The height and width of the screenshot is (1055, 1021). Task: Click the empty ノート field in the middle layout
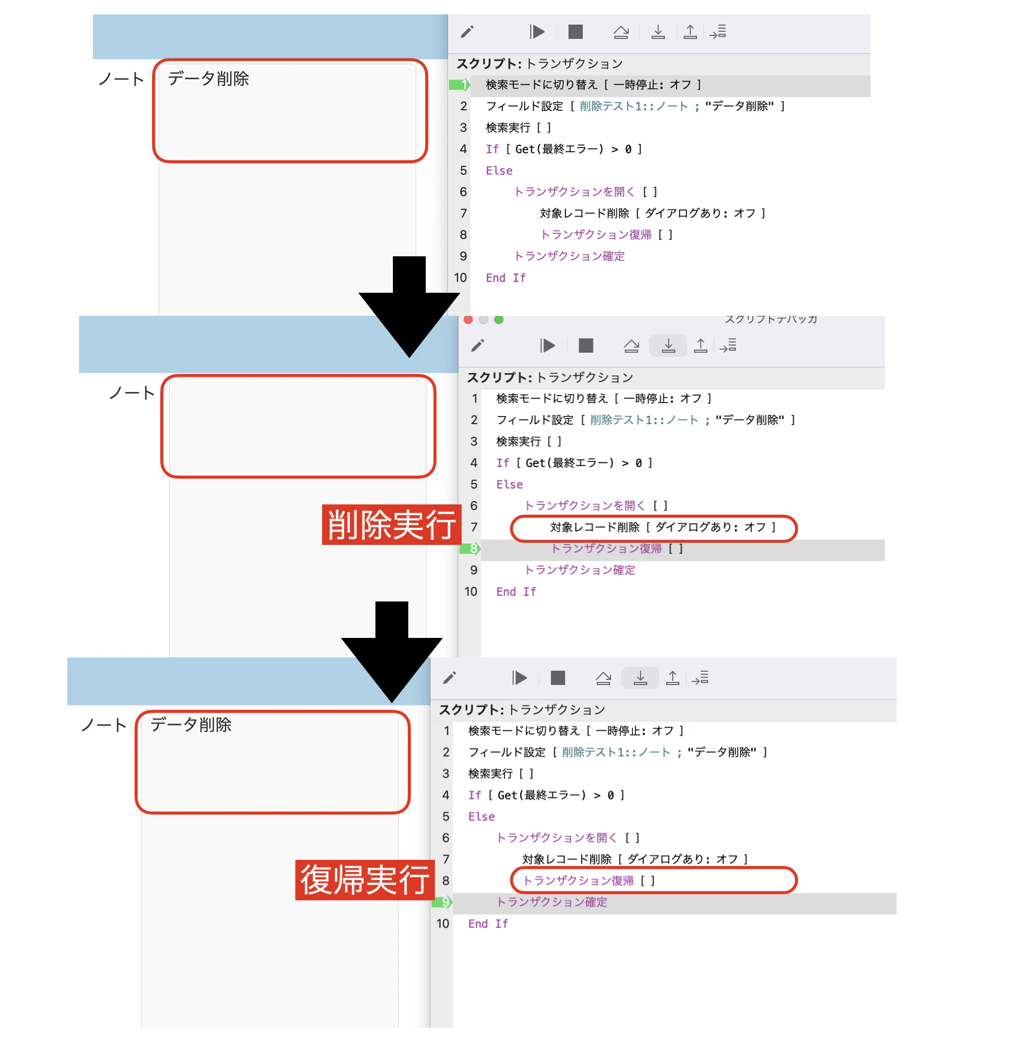298,426
